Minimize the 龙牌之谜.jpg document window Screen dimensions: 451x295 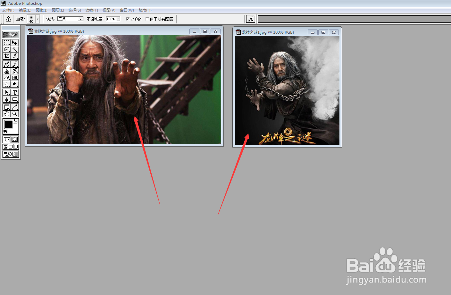click(194, 31)
